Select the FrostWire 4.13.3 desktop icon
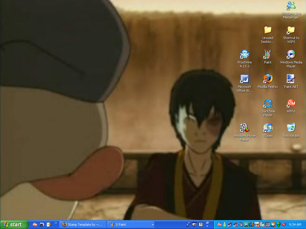The height and width of the screenshot is (229, 306). 244,59
